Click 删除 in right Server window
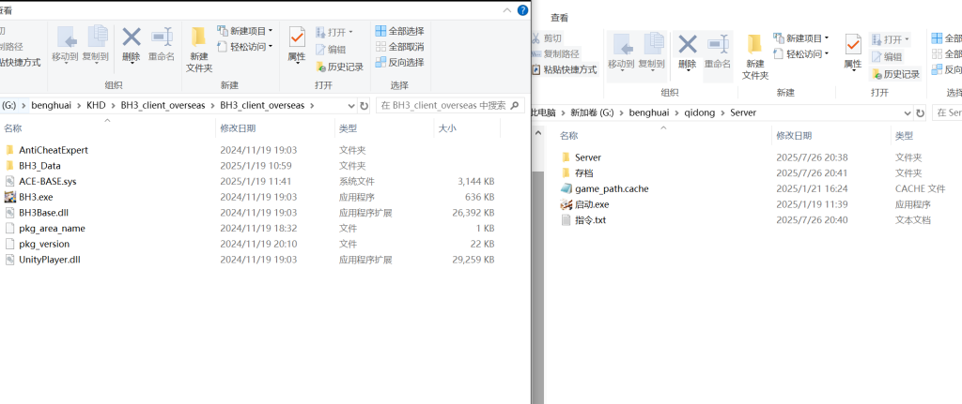This screenshot has height=404, width=962. (x=687, y=52)
